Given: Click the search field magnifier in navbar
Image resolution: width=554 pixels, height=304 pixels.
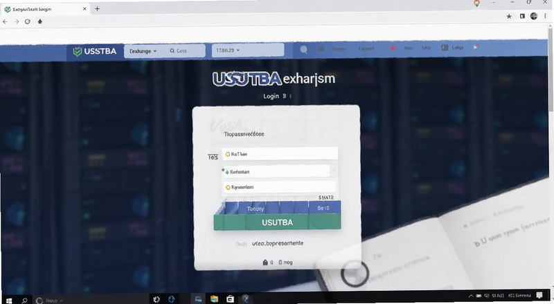Looking at the screenshot, I should coord(172,51).
